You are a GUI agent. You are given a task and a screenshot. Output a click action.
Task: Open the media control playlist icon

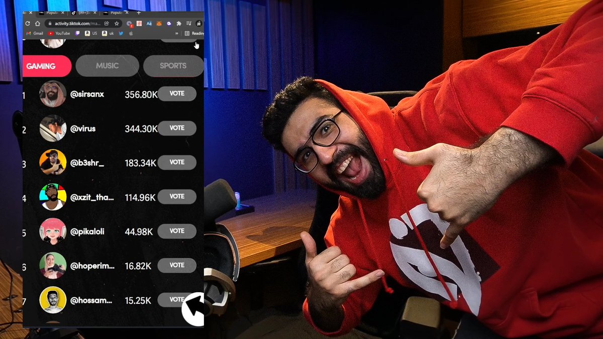pyautogui.click(x=189, y=23)
